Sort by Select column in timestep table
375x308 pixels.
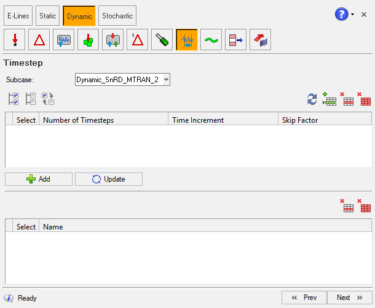(26, 120)
